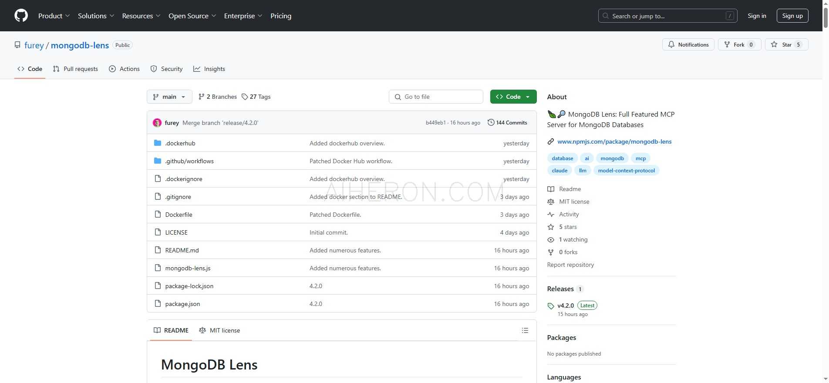Click the fork icon beside 0 forks
829x383 pixels.
(551, 252)
